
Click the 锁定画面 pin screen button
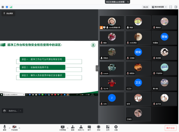click(8, 13)
